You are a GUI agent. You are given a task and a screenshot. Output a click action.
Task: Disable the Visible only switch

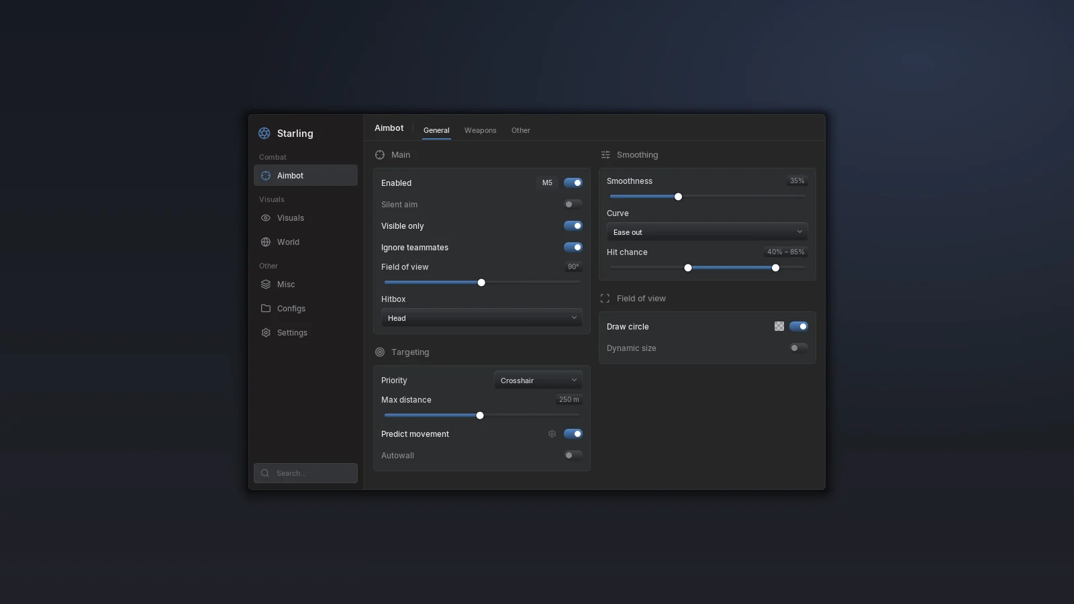573,225
